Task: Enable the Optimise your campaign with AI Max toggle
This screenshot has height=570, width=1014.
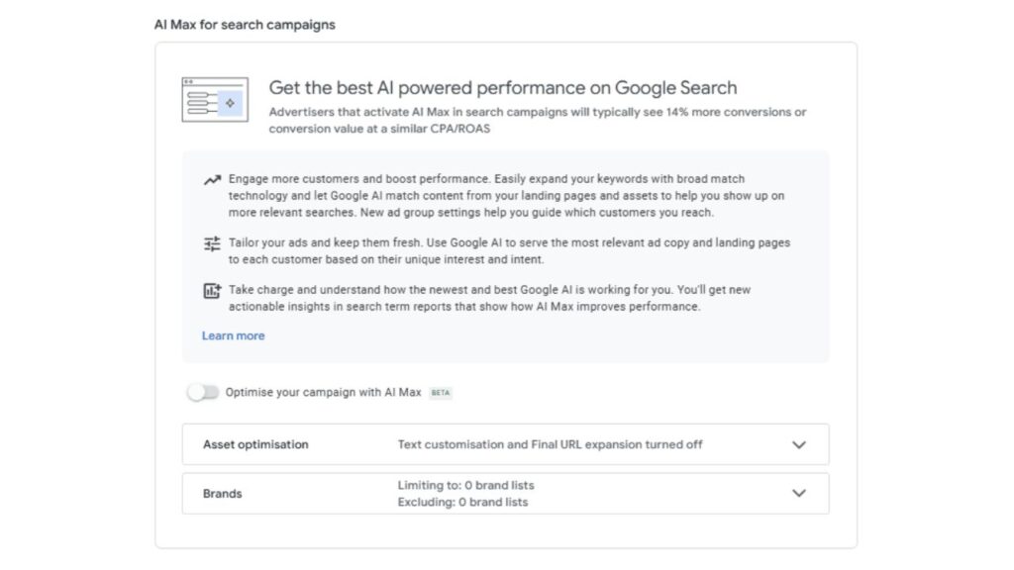Action: point(204,393)
